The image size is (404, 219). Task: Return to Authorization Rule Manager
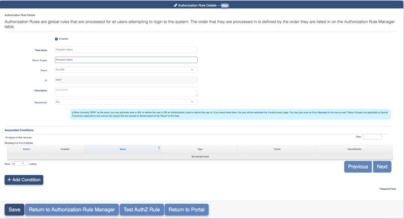click(72, 210)
